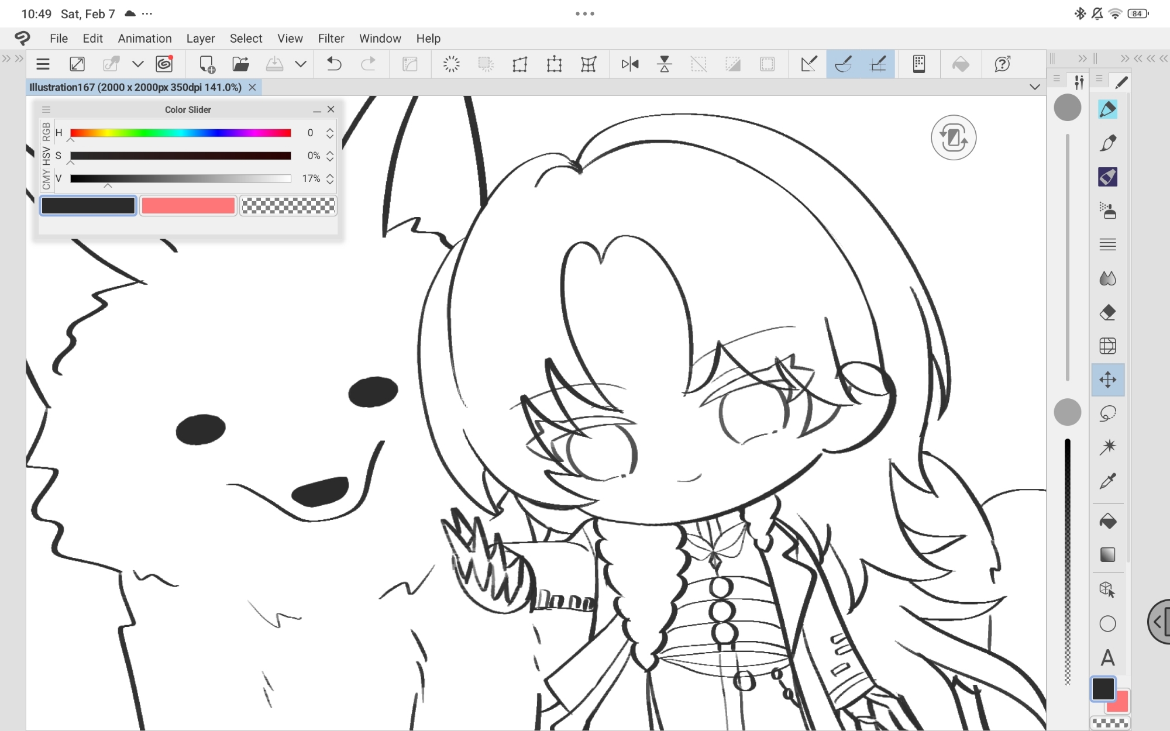Click the Undo arrow in the toolbar
Viewport: 1170px width, 731px height.
pos(333,64)
